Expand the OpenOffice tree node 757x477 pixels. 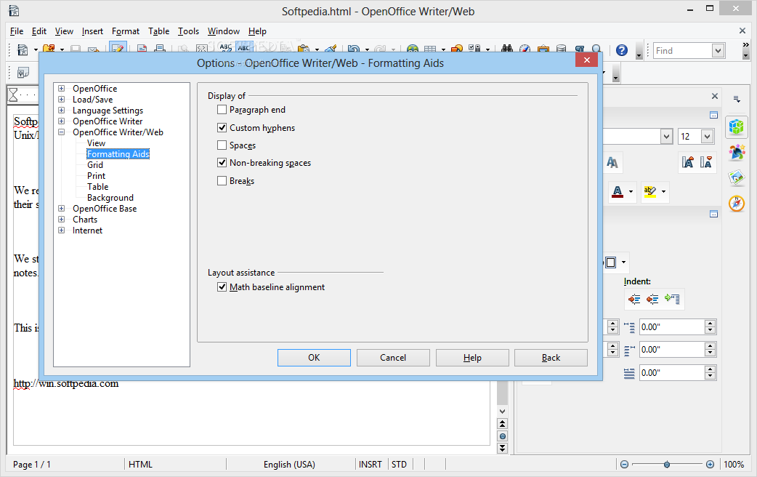[x=61, y=89]
